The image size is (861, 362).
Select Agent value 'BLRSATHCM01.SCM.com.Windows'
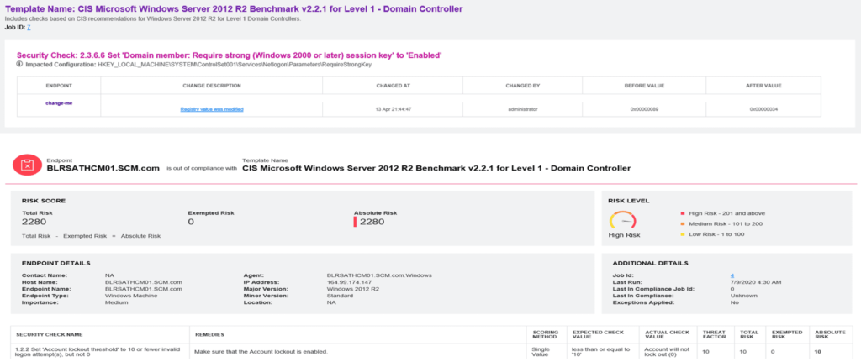point(379,275)
